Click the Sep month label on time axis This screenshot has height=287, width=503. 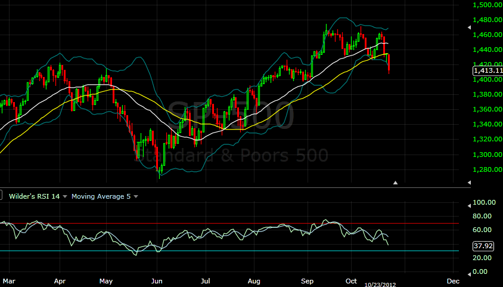[x=308, y=281]
